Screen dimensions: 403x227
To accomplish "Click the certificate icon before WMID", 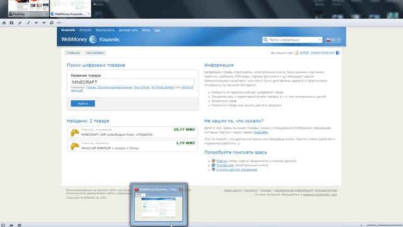I will [297, 53].
